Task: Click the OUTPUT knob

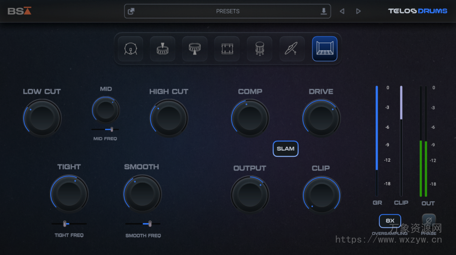Action: [x=250, y=195]
